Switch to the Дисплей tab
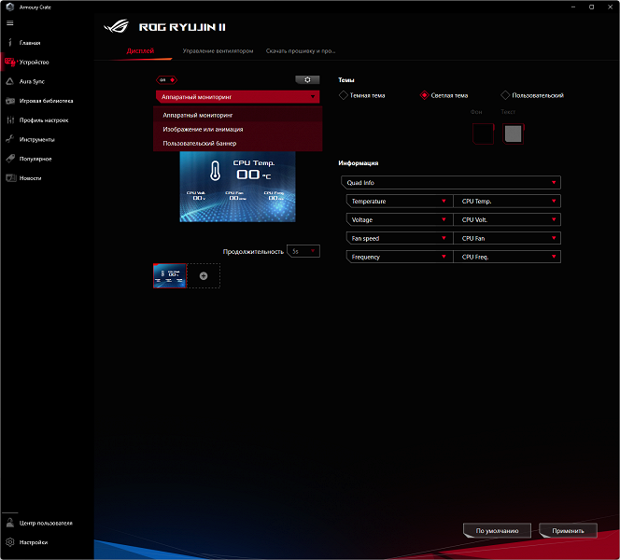Image resolution: width=620 pixels, height=560 pixels. (140, 51)
